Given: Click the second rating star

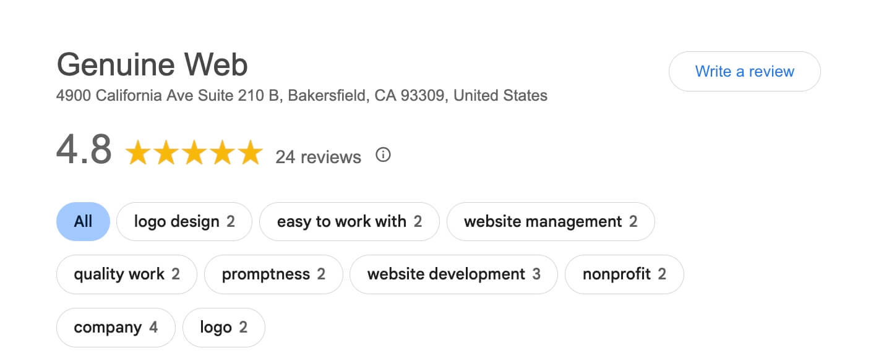Looking at the screenshot, I should click(166, 152).
